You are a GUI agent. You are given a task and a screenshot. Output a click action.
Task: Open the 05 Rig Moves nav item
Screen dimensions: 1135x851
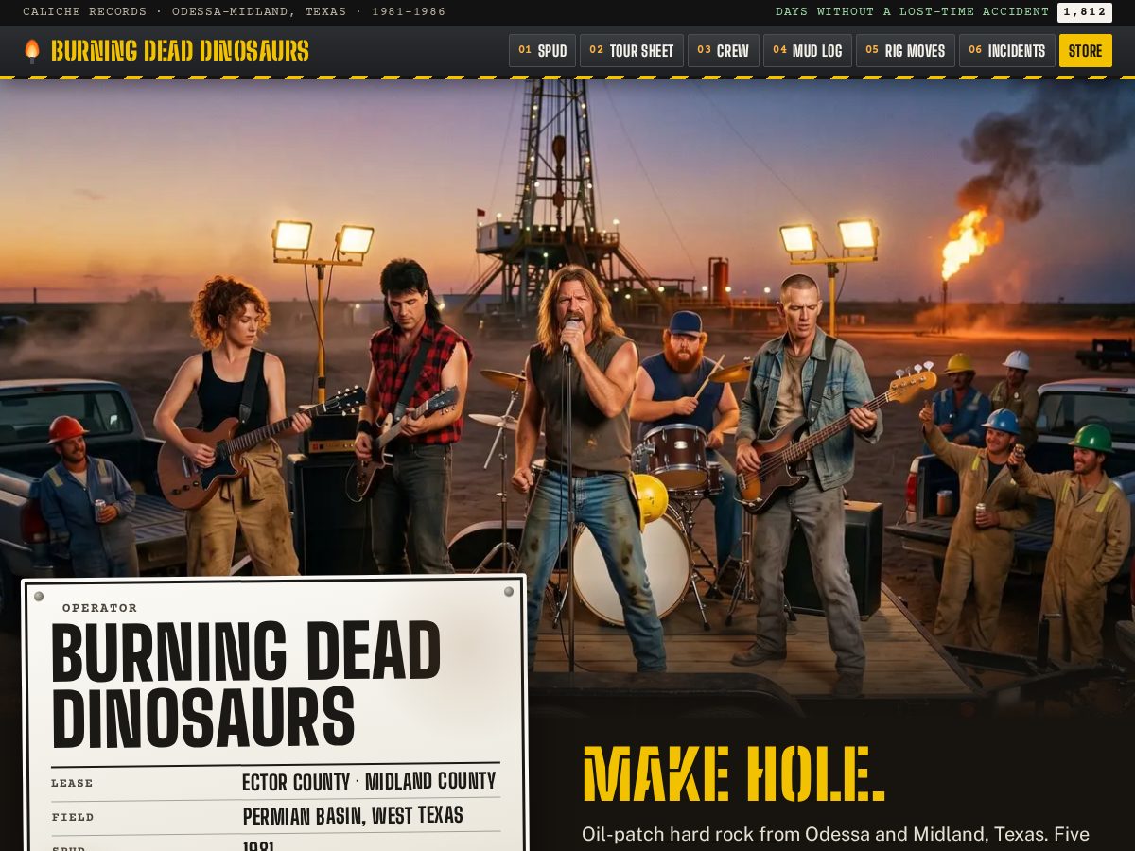[x=905, y=51]
